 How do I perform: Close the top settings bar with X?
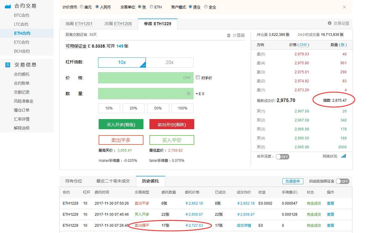344,7
